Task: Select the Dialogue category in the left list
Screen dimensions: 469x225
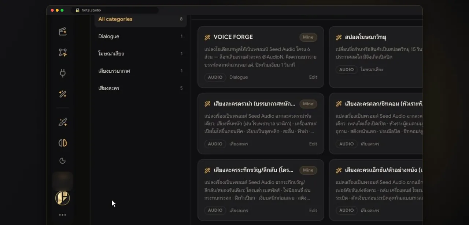Action: tap(141, 37)
